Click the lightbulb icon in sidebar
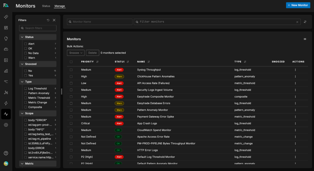The height and width of the screenshot is (171, 314). (x=6, y=38)
